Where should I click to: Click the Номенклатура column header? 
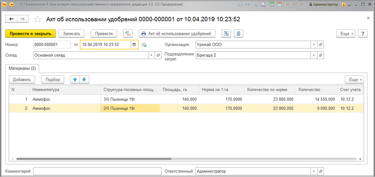65,89
